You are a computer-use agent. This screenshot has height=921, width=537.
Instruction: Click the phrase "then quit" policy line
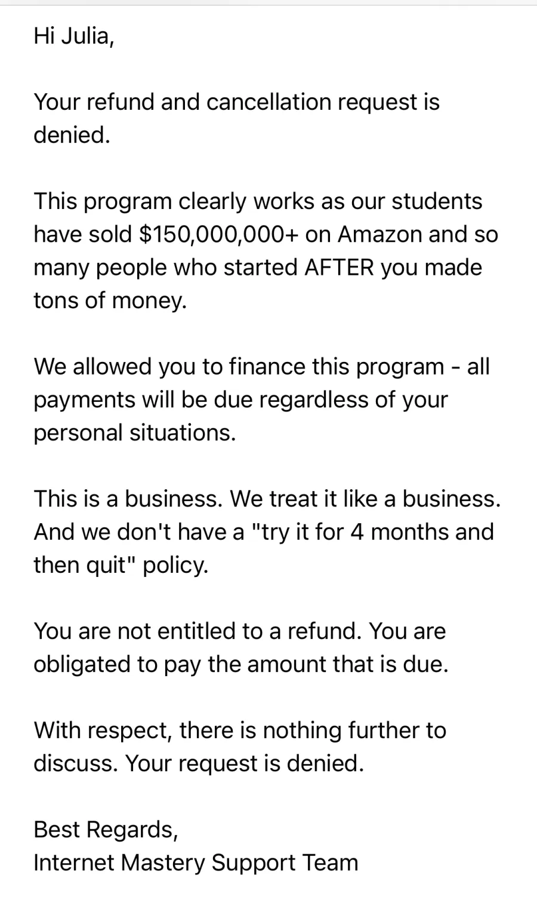tap(121, 565)
